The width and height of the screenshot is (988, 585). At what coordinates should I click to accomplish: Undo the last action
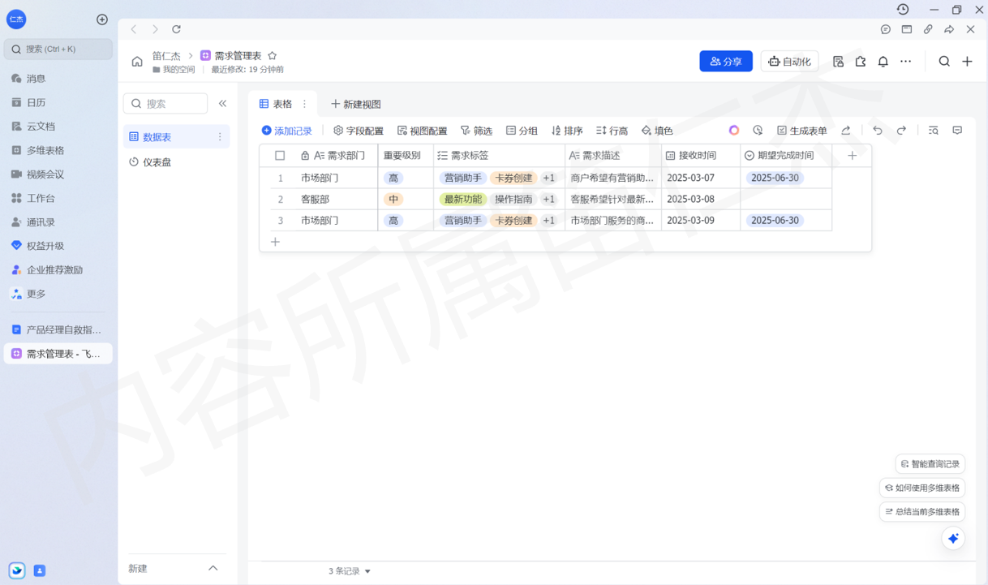(878, 131)
